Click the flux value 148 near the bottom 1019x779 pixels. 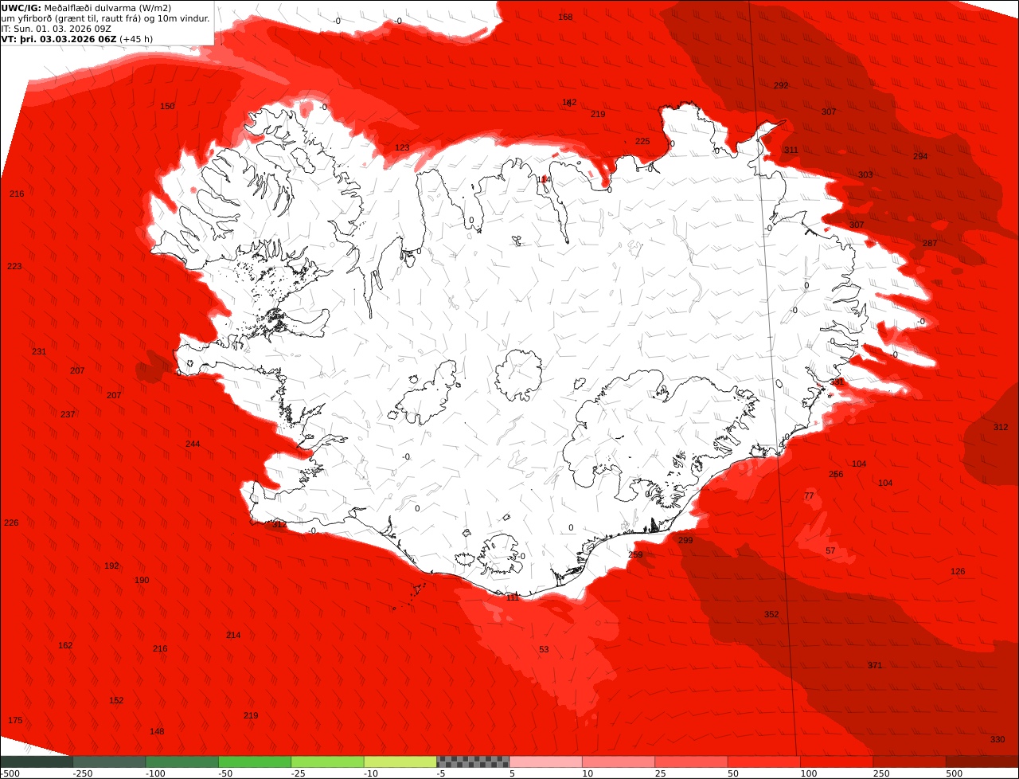point(157,731)
